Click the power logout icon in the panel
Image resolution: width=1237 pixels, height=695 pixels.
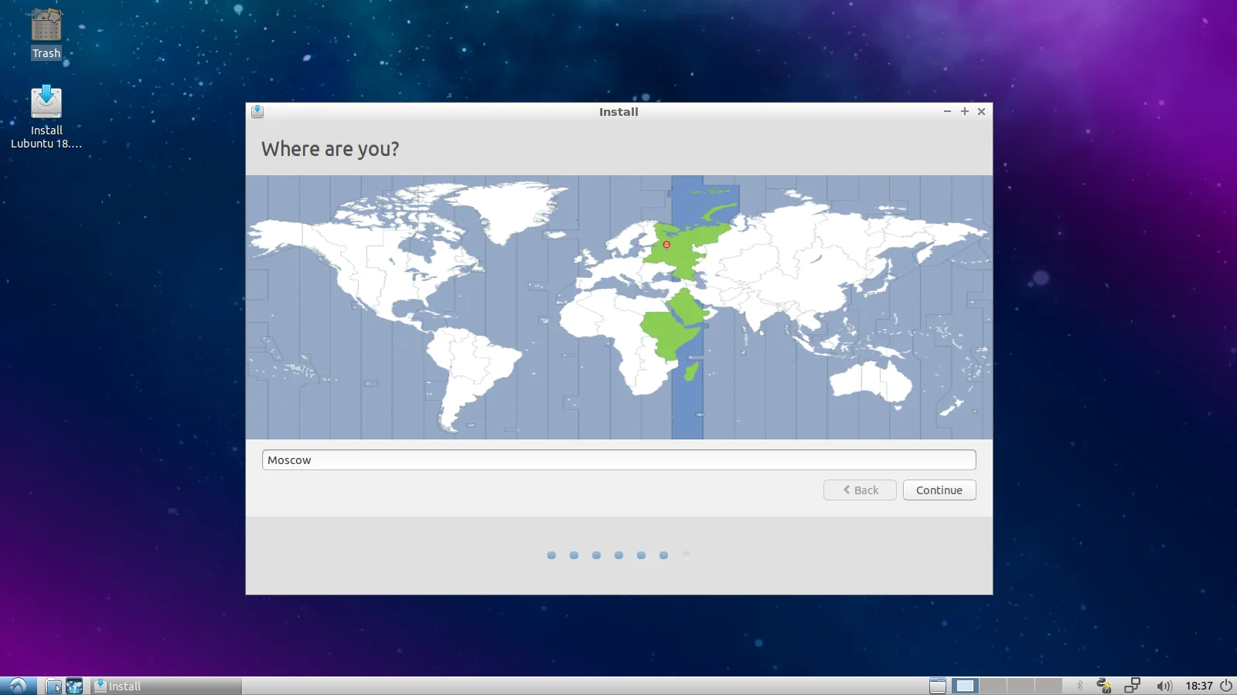click(1226, 686)
